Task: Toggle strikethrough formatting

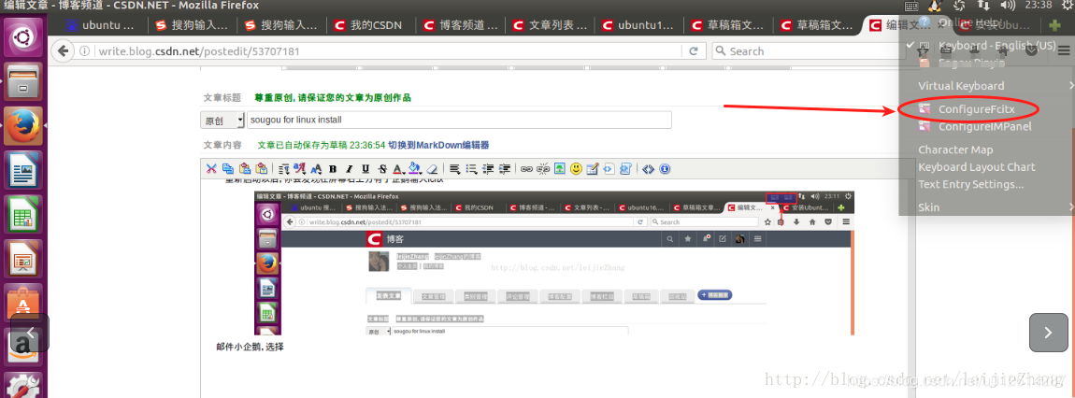Action: coord(382,168)
